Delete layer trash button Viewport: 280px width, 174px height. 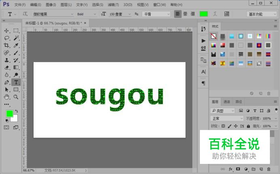coord(269,169)
